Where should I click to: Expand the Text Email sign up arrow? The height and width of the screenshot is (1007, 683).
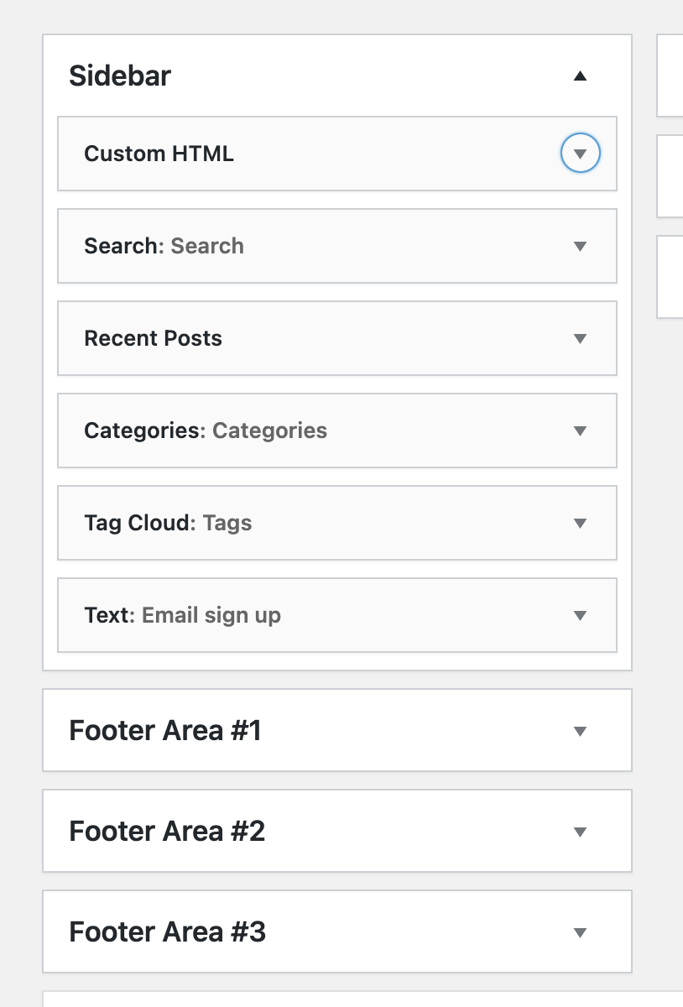[x=580, y=615]
